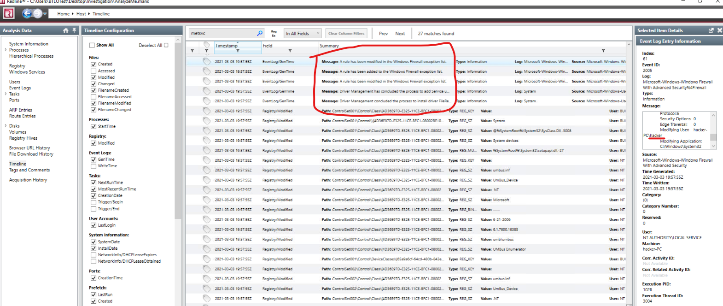
Task: Open the navigation history dropdown arrow
Action: 45,14
